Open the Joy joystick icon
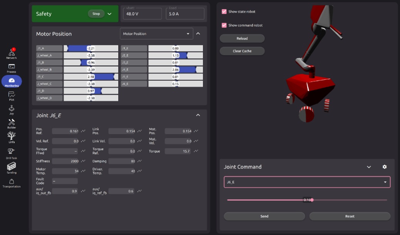The height and width of the screenshot is (235, 400). [12, 109]
